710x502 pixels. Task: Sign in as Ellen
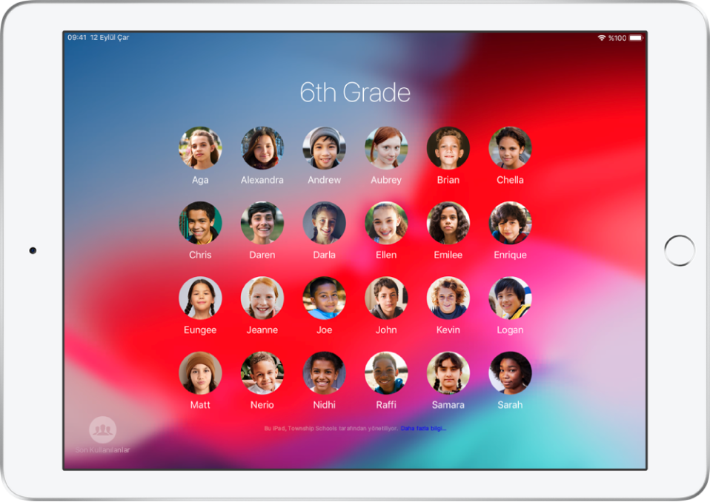click(386, 223)
